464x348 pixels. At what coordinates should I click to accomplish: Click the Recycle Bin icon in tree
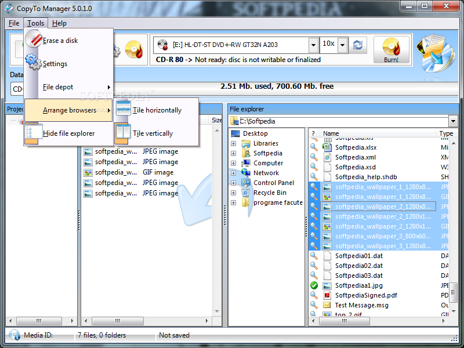coord(246,193)
